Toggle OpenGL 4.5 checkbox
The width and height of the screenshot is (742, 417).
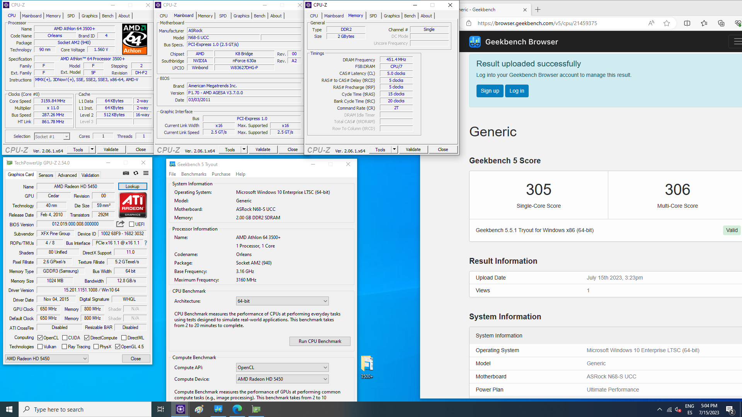click(118, 347)
